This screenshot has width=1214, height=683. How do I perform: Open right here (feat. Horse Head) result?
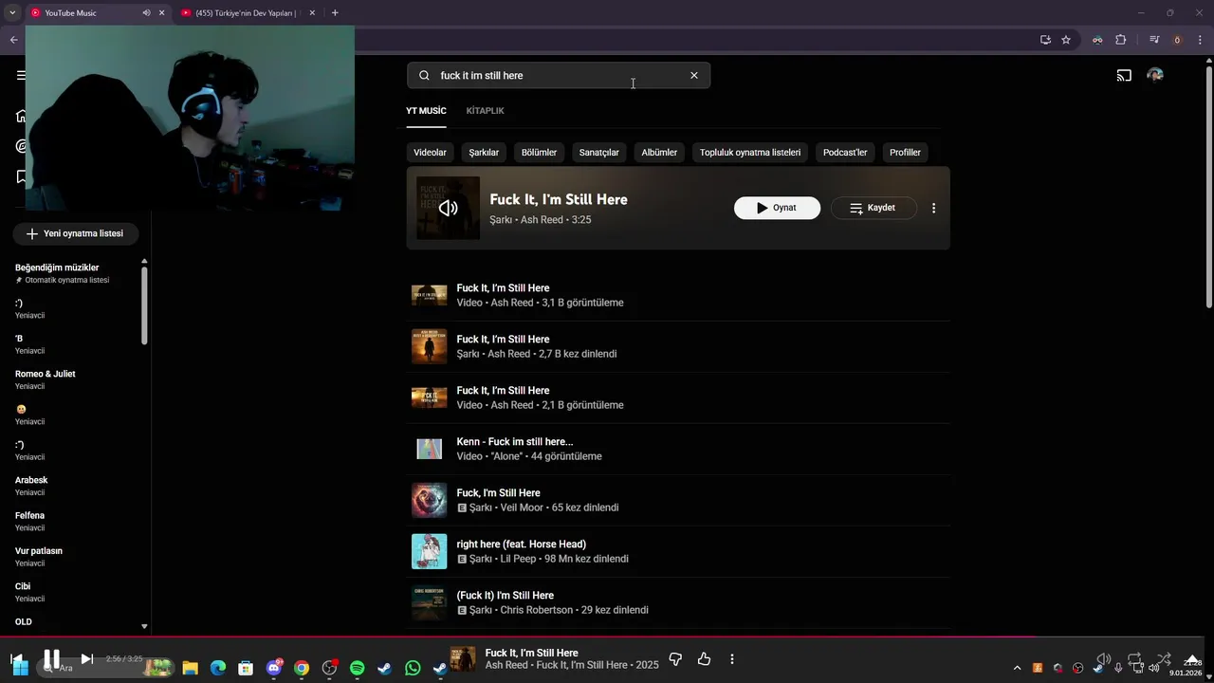point(678,551)
